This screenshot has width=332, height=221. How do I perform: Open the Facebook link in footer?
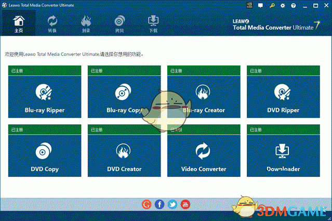160,204
